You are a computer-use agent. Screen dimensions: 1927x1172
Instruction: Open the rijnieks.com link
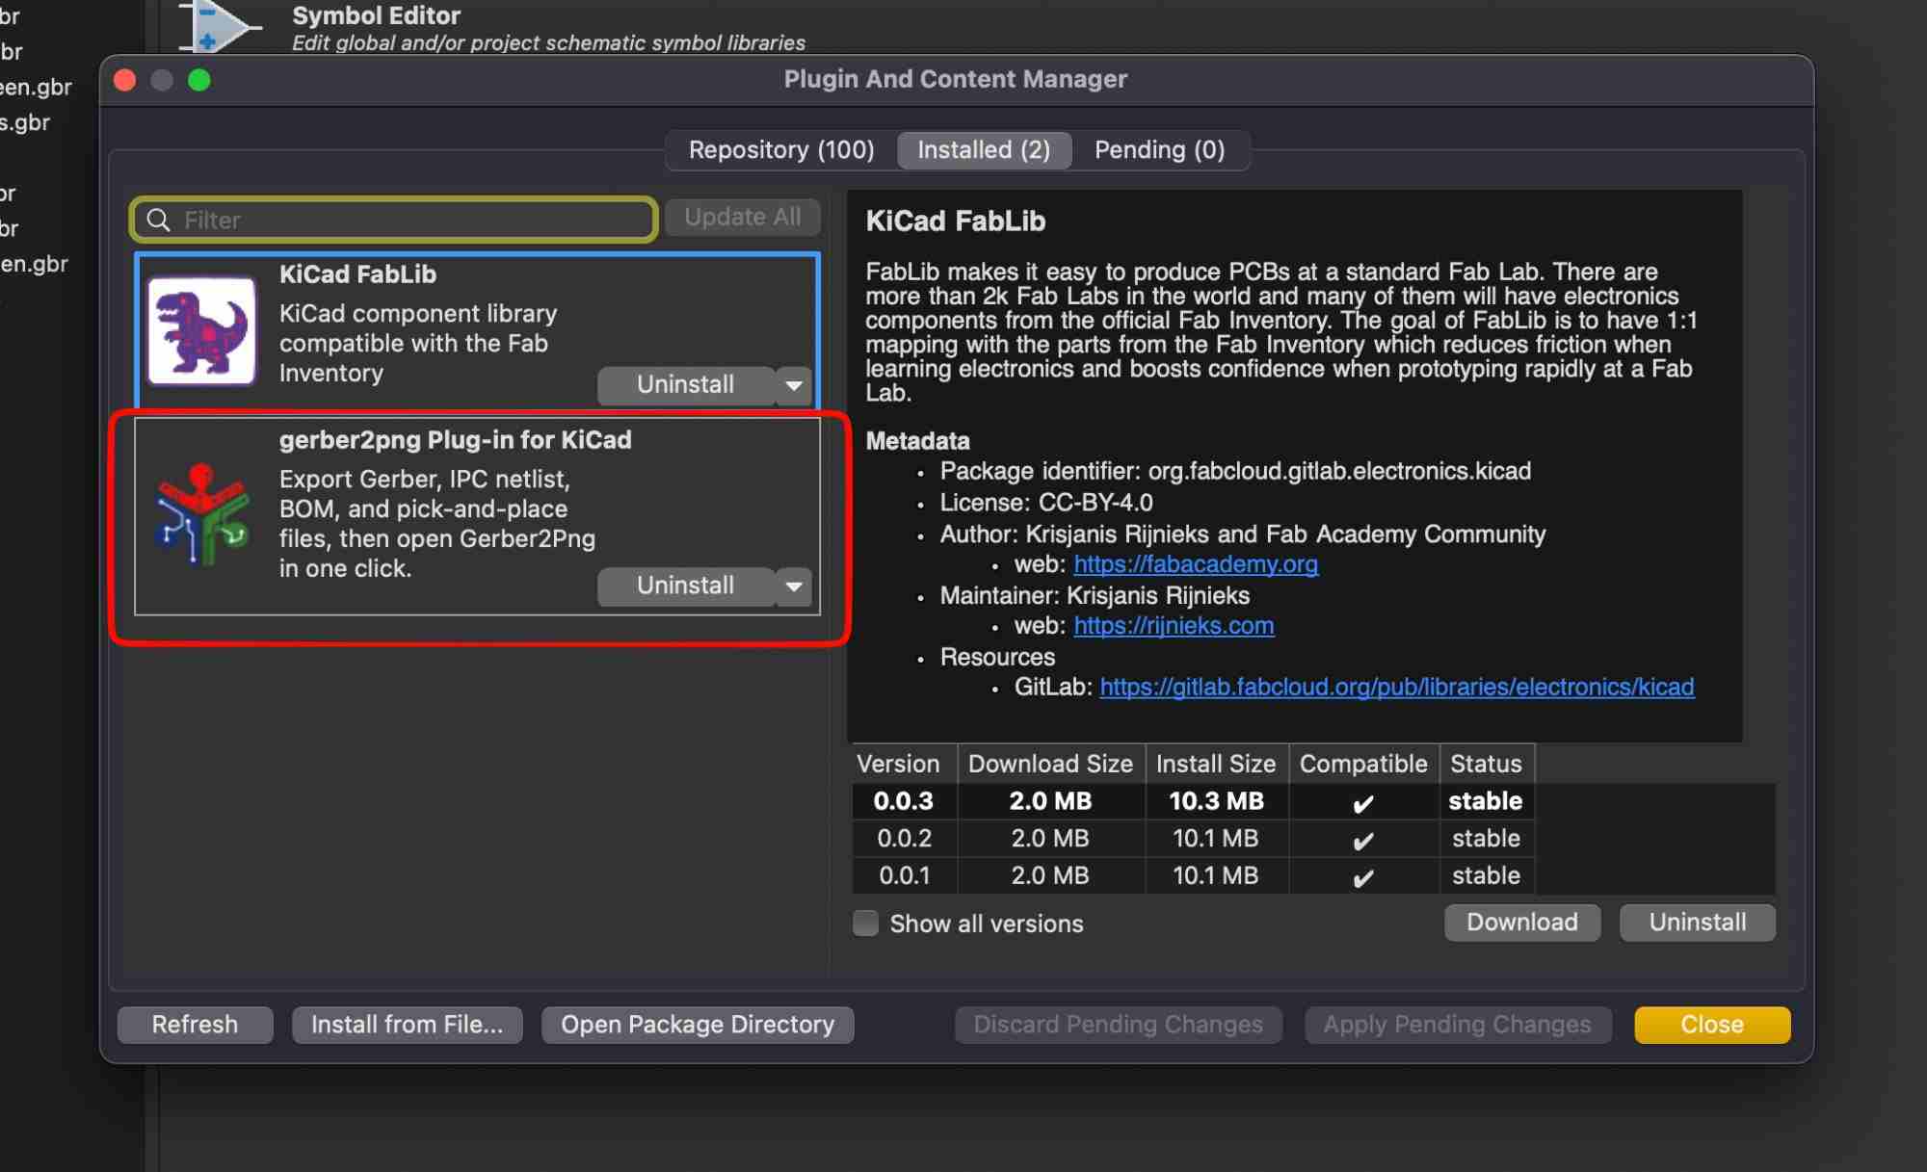click(1173, 626)
